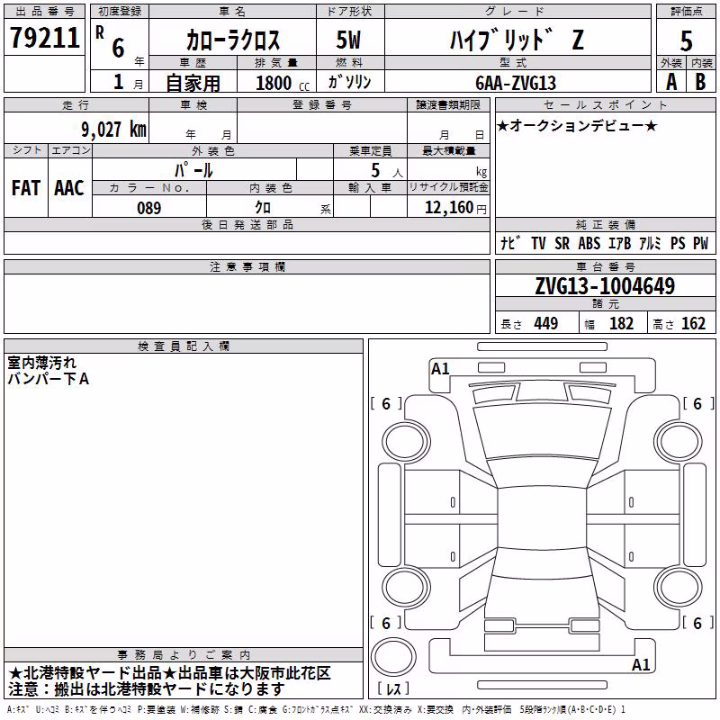
Task: Select the car name カローラクロス
Action: click(x=233, y=40)
